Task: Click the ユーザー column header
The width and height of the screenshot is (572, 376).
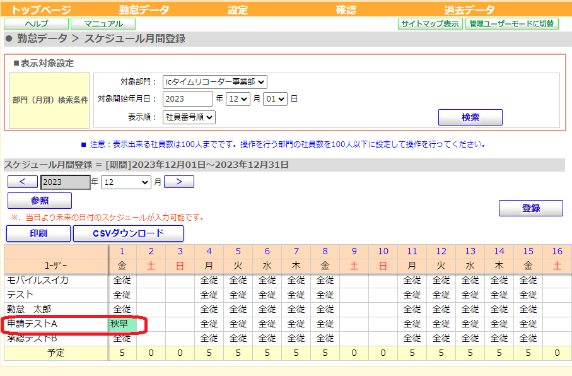Action: point(56,266)
